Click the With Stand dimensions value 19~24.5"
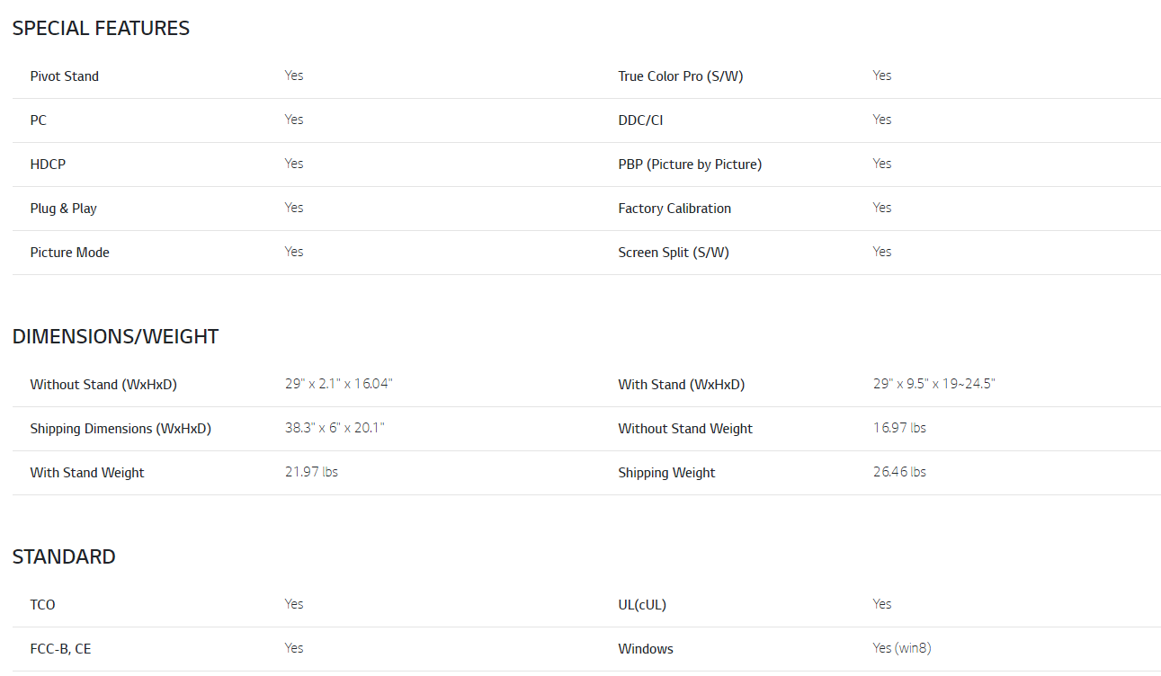Image resolution: width=1161 pixels, height=676 pixels. (x=933, y=384)
